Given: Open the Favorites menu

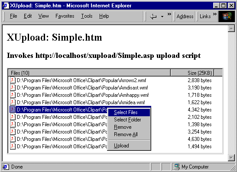Looking at the screenshot, I should pyautogui.click(x=65, y=16).
